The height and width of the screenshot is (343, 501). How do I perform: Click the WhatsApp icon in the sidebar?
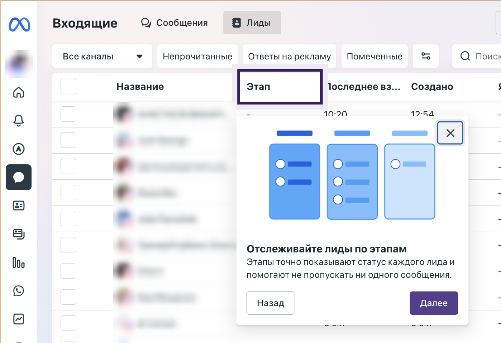click(x=19, y=291)
